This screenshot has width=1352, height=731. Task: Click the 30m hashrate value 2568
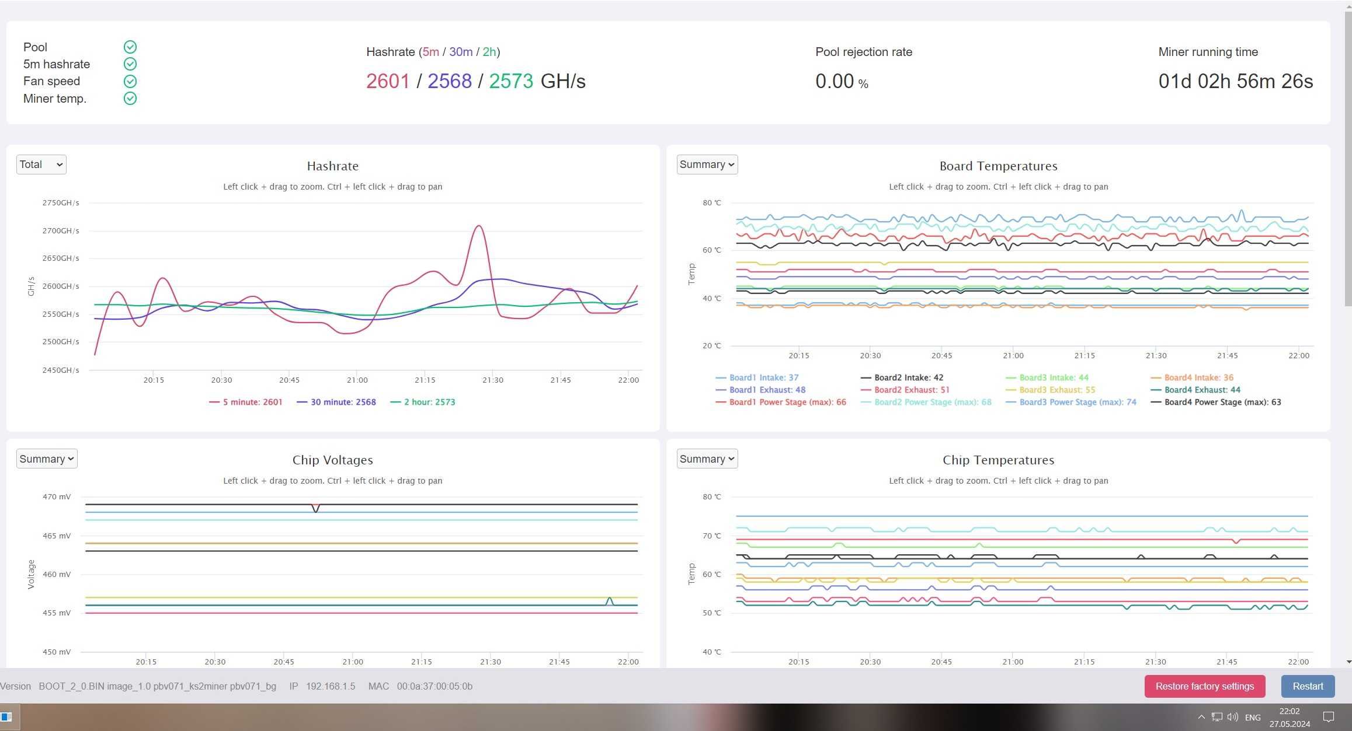[x=450, y=81]
